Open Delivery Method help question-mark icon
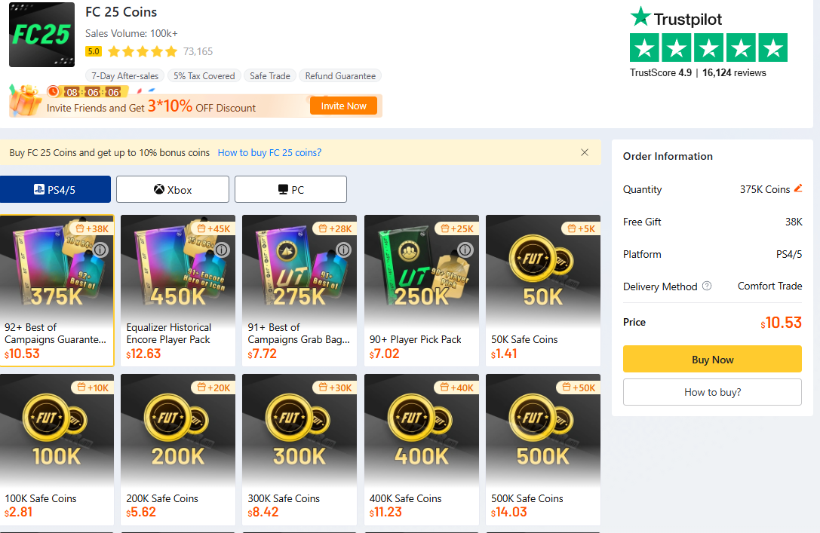Image resolution: width=820 pixels, height=533 pixels. (707, 286)
